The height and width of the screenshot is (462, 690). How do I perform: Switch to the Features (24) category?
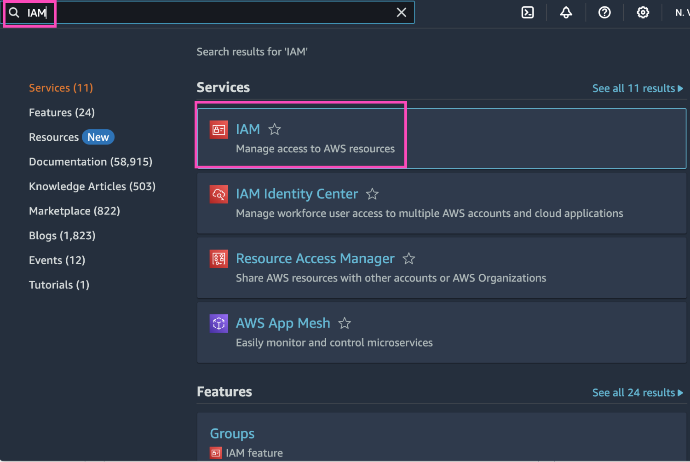tap(62, 112)
